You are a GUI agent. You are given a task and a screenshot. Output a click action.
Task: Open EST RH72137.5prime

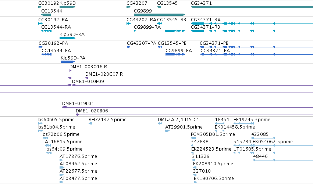coord(90,123)
